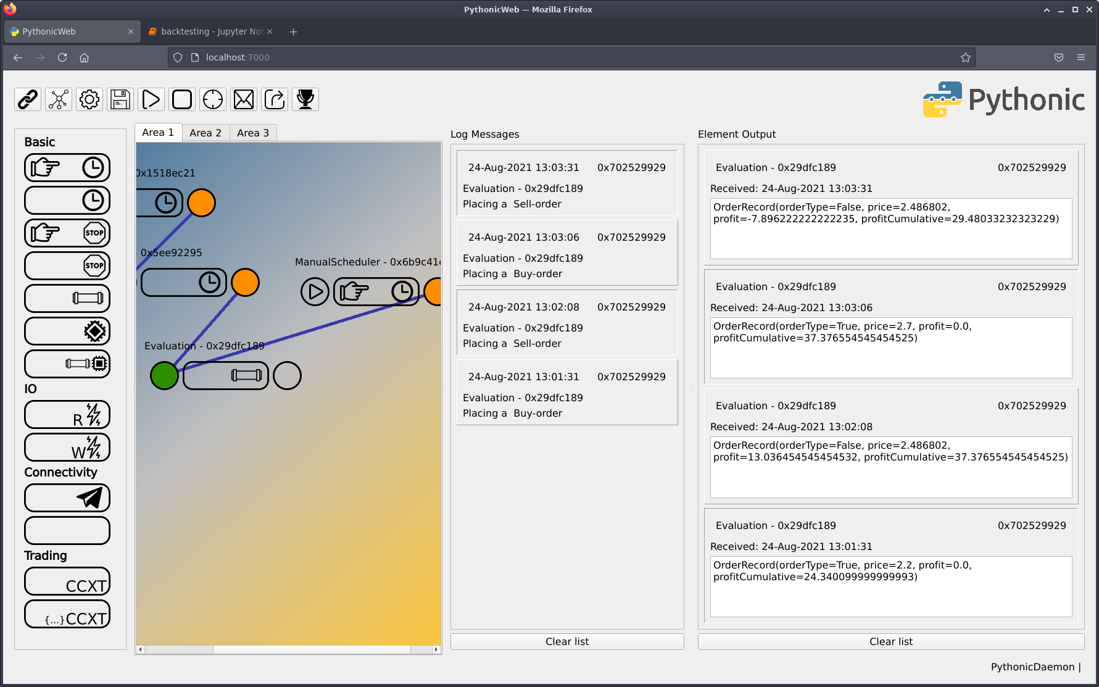Click the link icon in toolbar
Image resolution: width=1099 pixels, height=687 pixels.
pos(28,99)
